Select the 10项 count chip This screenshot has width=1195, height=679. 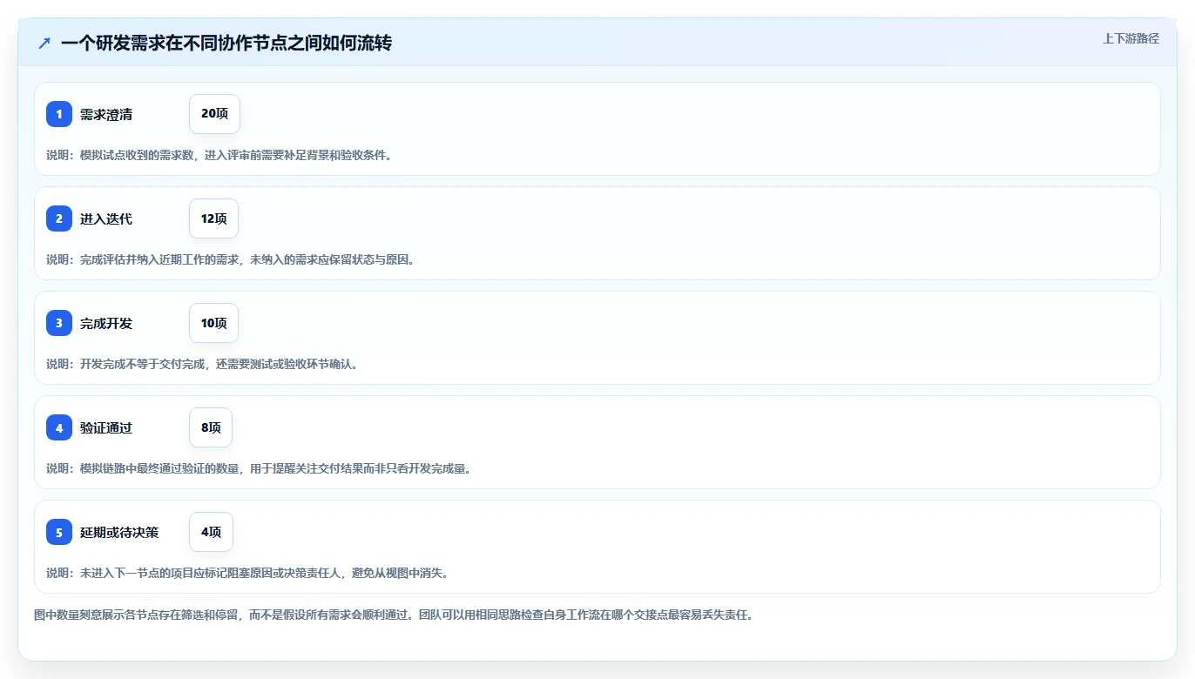point(213,323)
